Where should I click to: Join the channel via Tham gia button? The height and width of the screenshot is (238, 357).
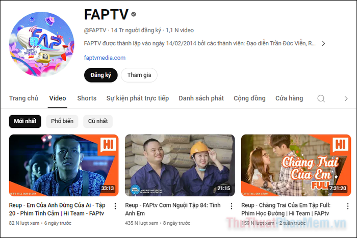(139, 75)
